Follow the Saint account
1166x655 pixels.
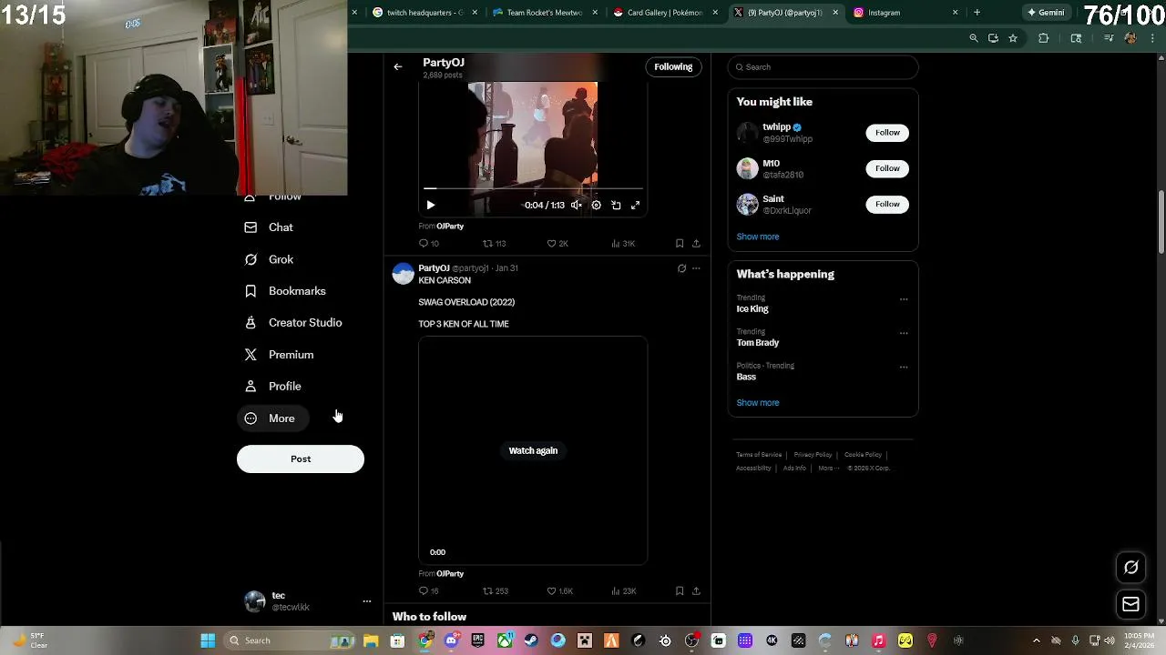point(887,204)
